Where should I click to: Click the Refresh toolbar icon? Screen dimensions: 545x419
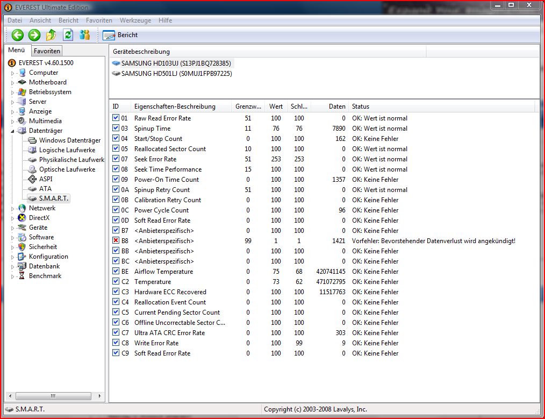[x=68, y=35]
